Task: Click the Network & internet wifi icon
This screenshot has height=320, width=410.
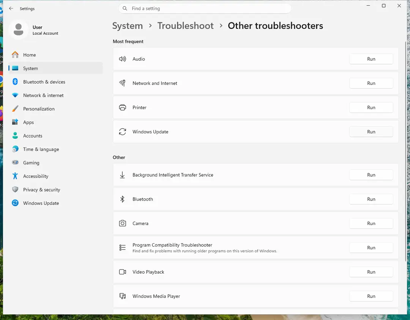Action: click(x=15, y=95)
